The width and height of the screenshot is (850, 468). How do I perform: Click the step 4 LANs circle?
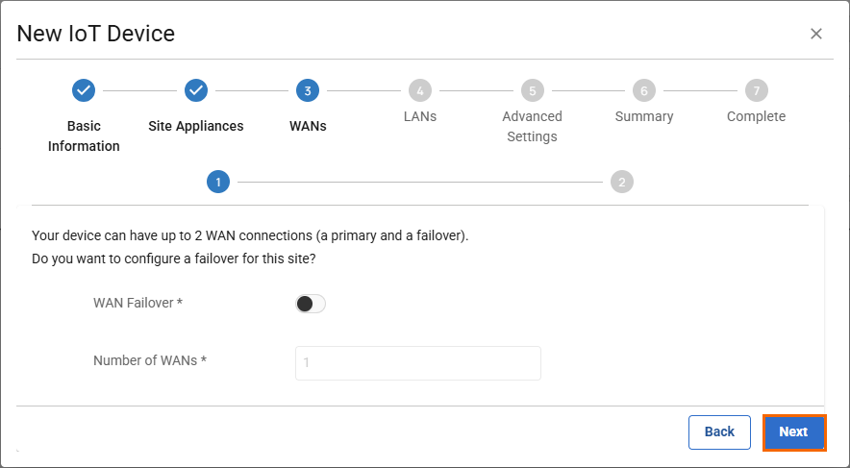click(419, 90)
